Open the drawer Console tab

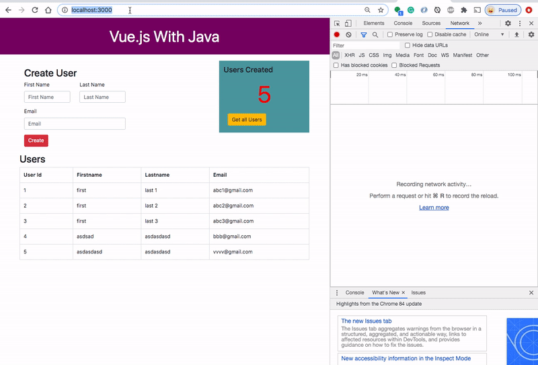tap(354, 292)
